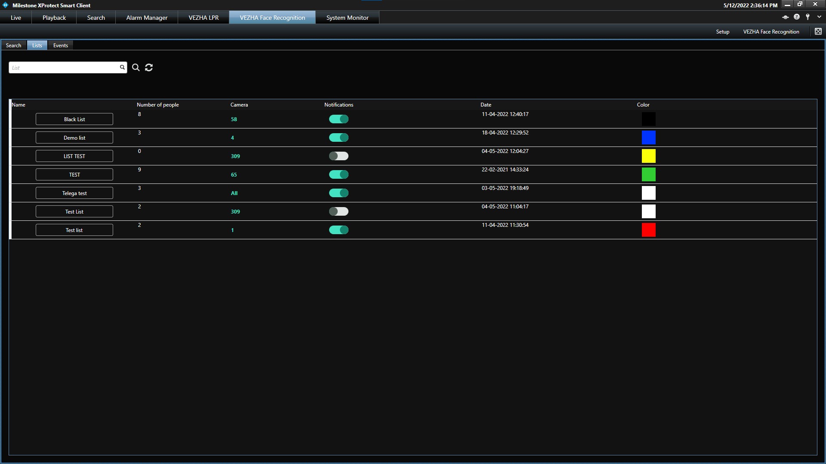Screen dimensions: 826x464
Task: Open the Alarm Manager tab
Action: pyautogui.click(x=147, y=18)
